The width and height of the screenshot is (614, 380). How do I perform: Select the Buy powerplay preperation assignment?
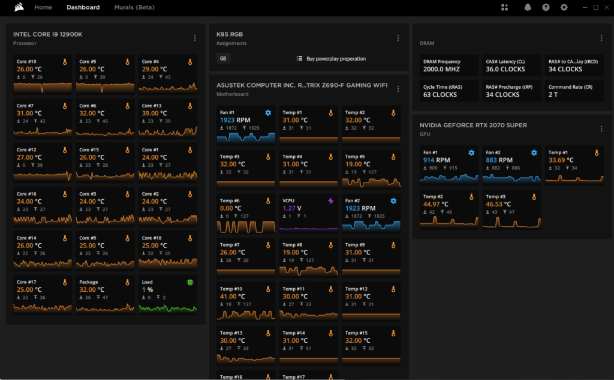click(336, 59)
